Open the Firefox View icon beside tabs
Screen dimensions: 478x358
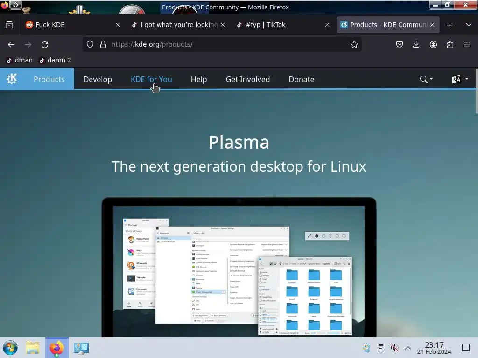tap(9, 25)
